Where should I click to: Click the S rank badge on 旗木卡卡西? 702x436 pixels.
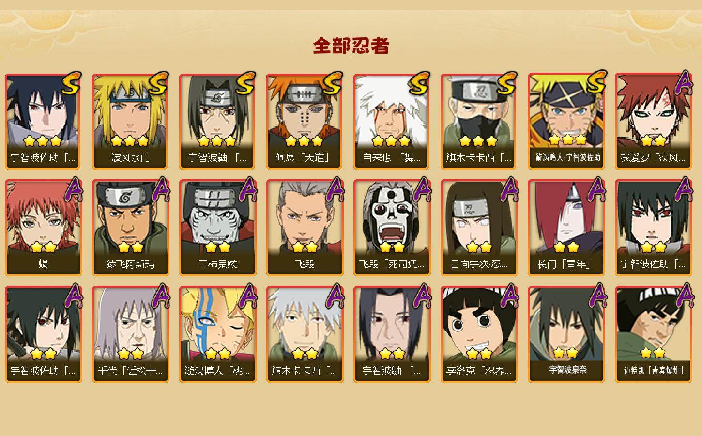click(x=506, y=83)
